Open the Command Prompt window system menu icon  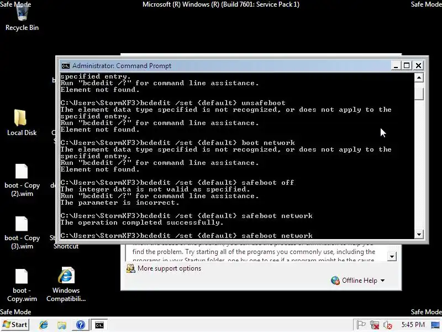pos(65,66)
